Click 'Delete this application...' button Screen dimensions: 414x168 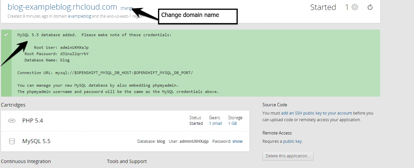click(288, 156)
